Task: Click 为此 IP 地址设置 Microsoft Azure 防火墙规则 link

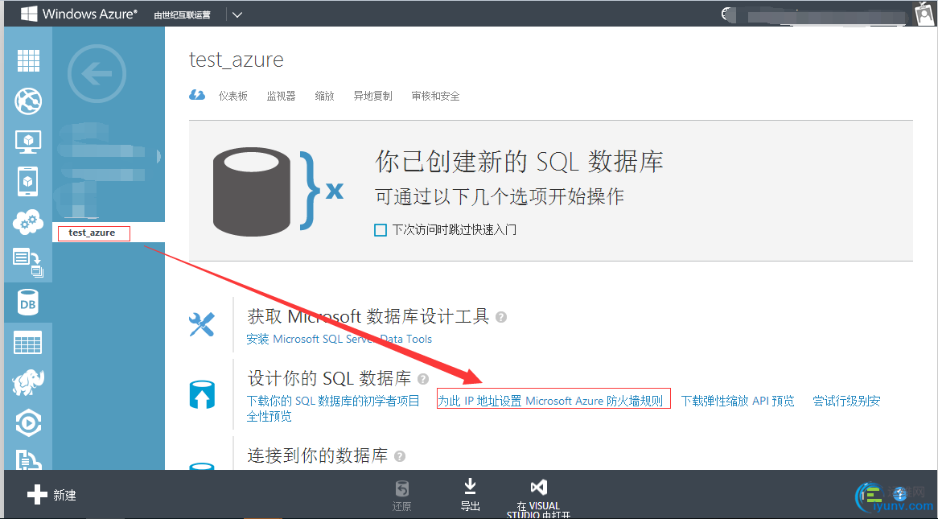Action: [x=550, y=401]
